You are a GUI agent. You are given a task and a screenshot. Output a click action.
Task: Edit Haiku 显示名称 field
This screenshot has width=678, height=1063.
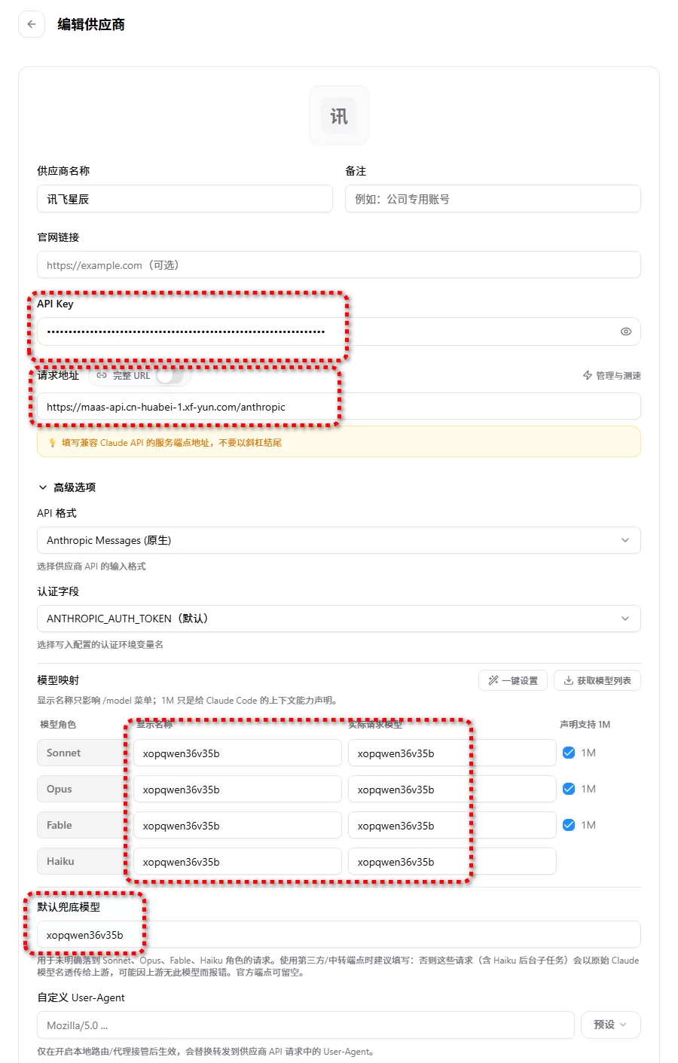click(x=237, y=862)
